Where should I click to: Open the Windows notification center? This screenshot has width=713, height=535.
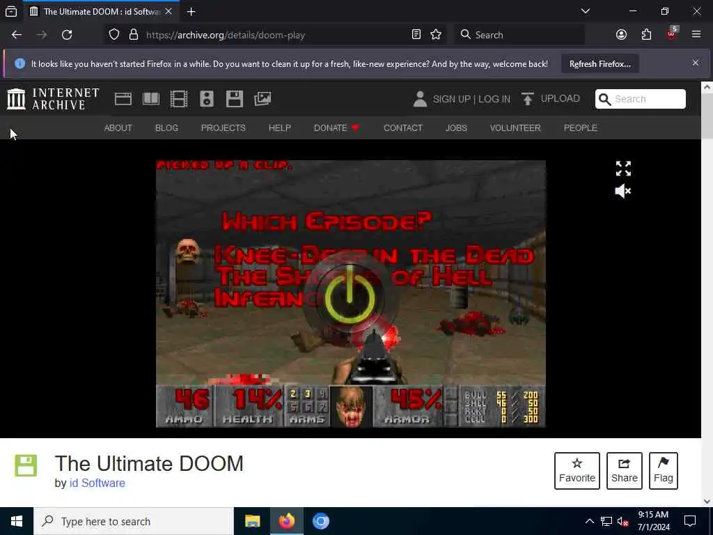coord(690,521)
